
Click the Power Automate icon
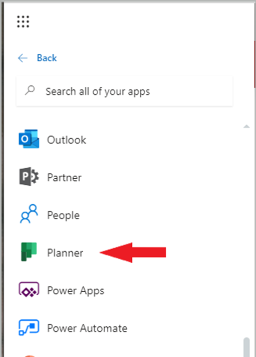pos(29,327)
